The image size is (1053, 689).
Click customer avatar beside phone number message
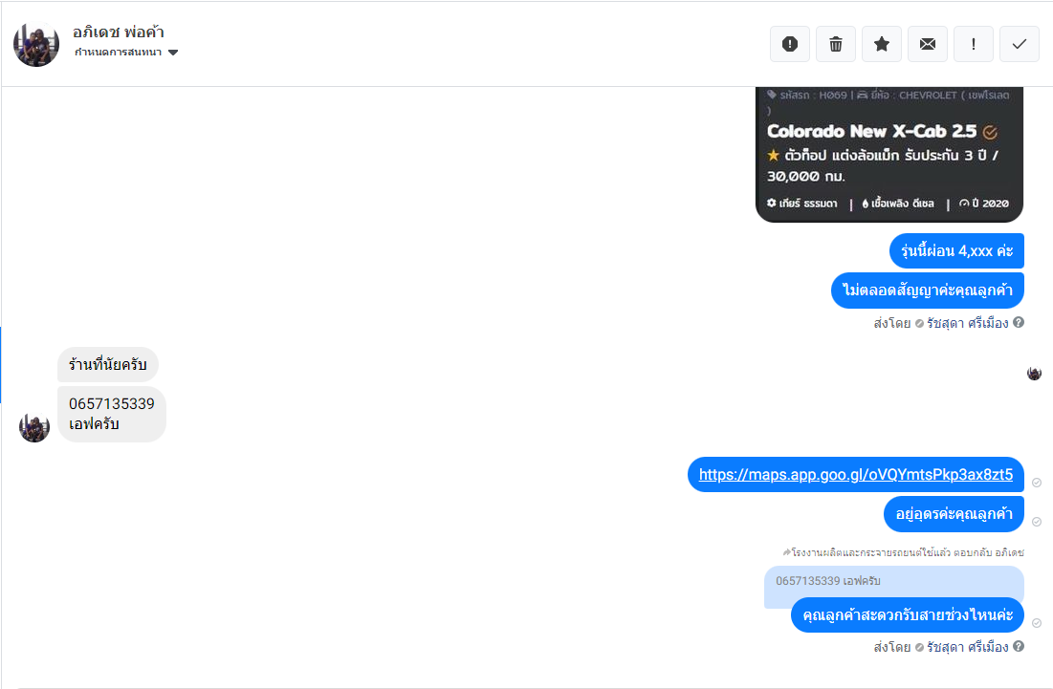click(34, 427)
